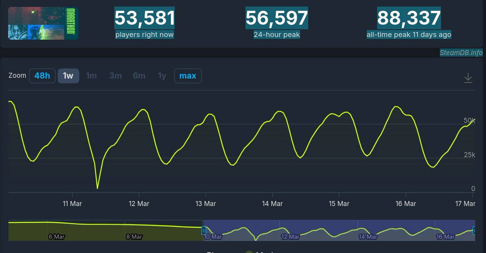Select the max zoom range
This screenshot has height=253, width=486.
[188, 76]
